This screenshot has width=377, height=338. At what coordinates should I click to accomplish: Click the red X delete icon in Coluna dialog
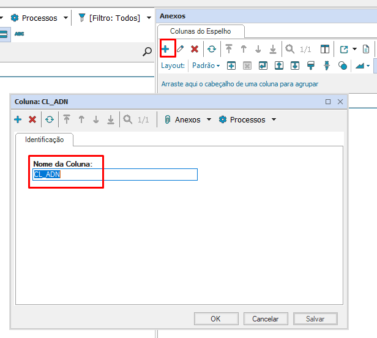(x=32, y=120)
